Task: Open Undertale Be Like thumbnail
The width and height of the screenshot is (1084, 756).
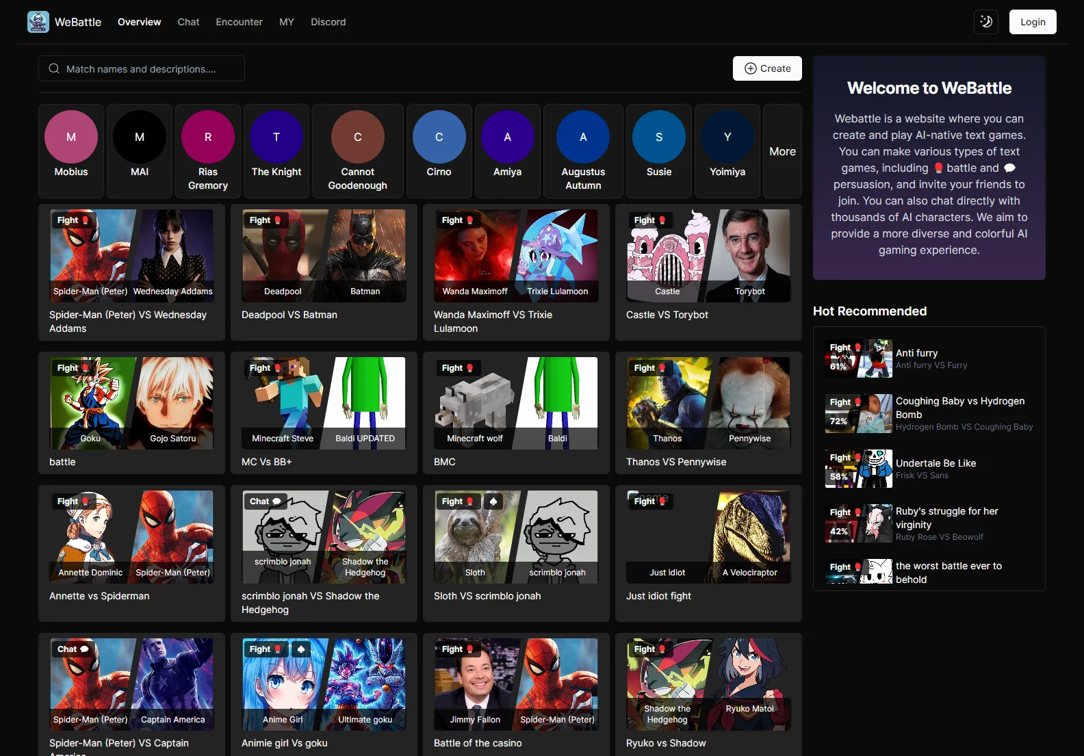Action: [859, 469]
